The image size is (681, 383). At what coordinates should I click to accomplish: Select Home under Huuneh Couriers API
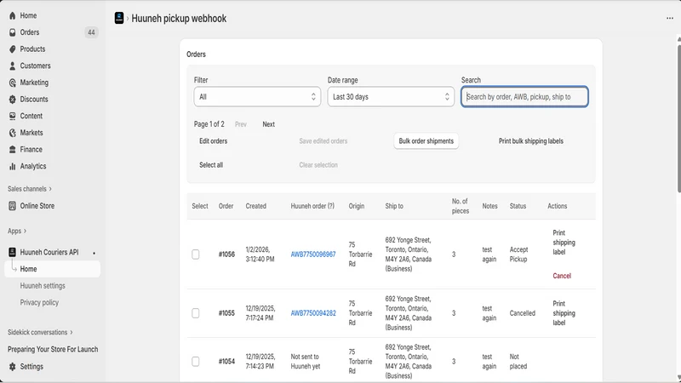52,269
